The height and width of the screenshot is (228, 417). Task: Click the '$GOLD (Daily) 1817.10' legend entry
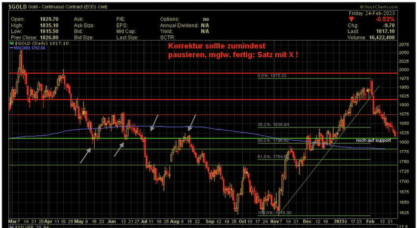click(41, 43)
